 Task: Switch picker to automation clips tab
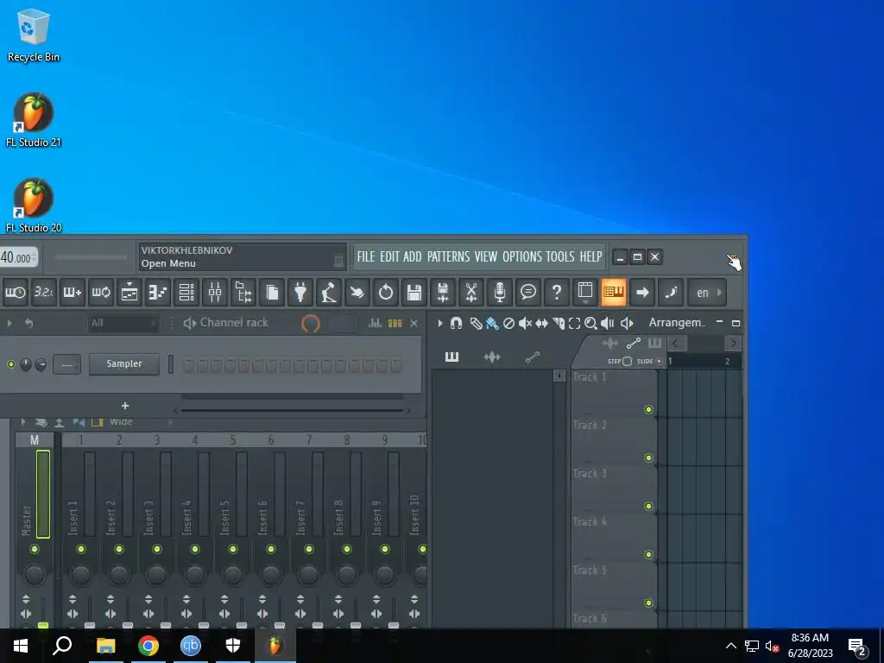point(533,357)
